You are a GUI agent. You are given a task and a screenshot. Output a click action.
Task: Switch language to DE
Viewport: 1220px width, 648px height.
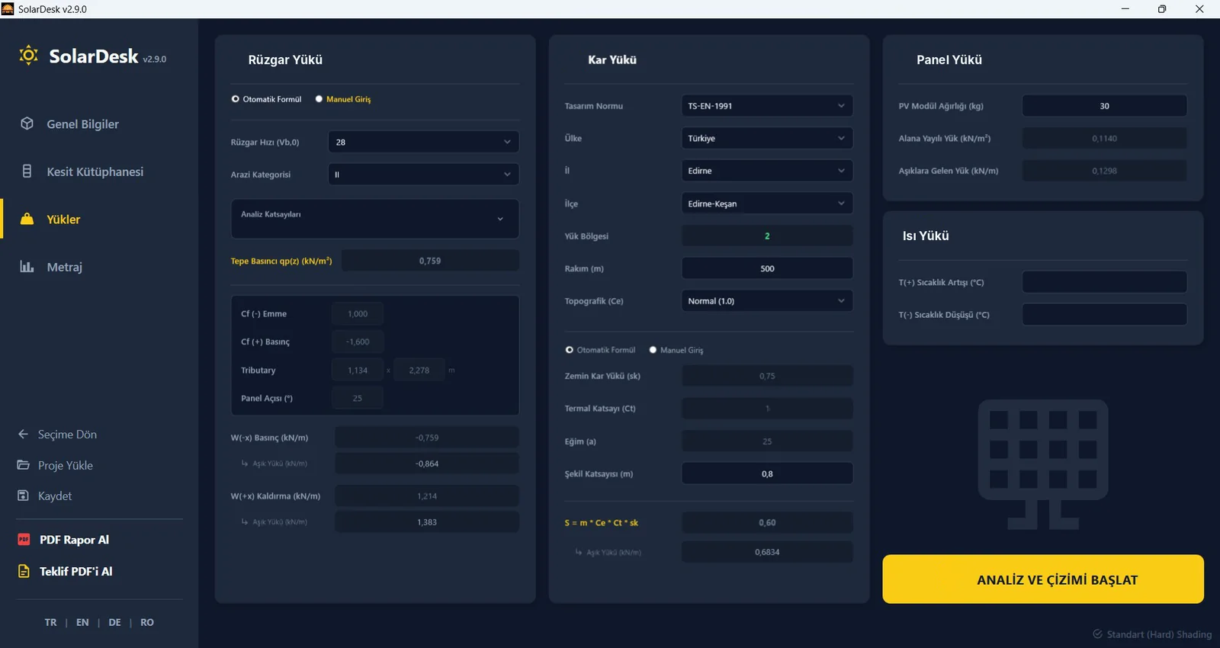coord(114,623)
